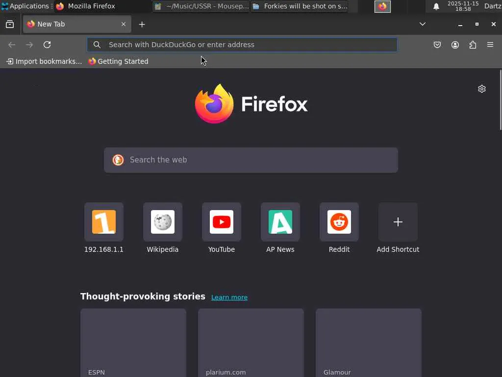Open the Glamour story card
The image size is (502, 377).
click(x=369, y=343)
